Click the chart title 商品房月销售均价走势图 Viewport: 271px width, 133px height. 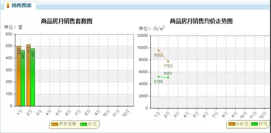(x=201, y=21)
